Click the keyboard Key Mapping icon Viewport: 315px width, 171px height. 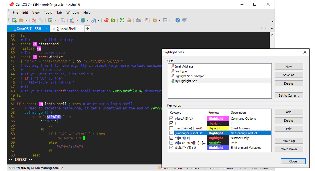(138, 20)
